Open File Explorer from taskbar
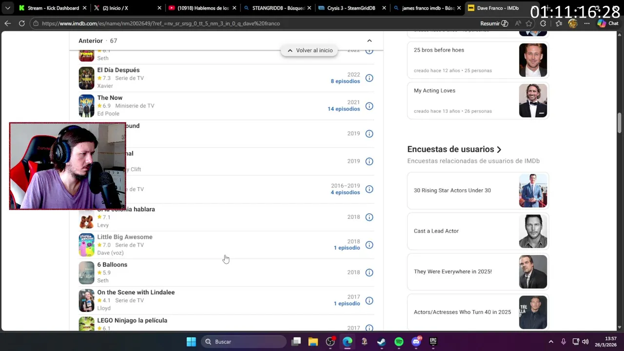 pos(313,342)
